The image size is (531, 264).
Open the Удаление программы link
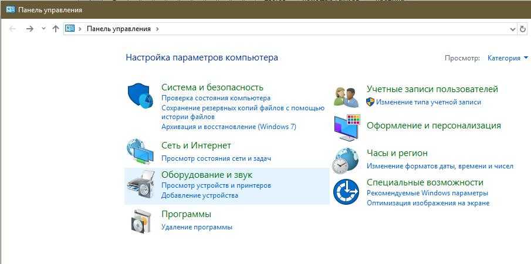pyautogui.click(x=197, y=227)
